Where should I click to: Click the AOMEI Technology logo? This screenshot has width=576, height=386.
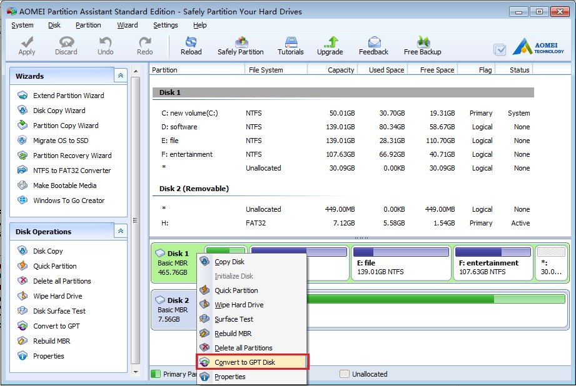click(x=538, y=46)
